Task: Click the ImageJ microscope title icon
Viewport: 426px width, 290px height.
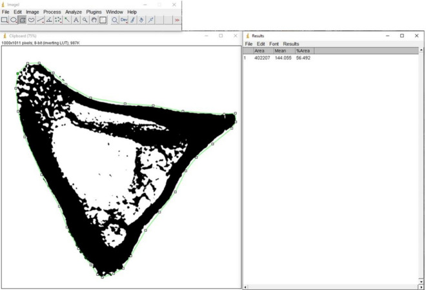Action: coord(3,5)
